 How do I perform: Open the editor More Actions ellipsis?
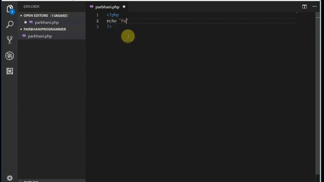314,7
